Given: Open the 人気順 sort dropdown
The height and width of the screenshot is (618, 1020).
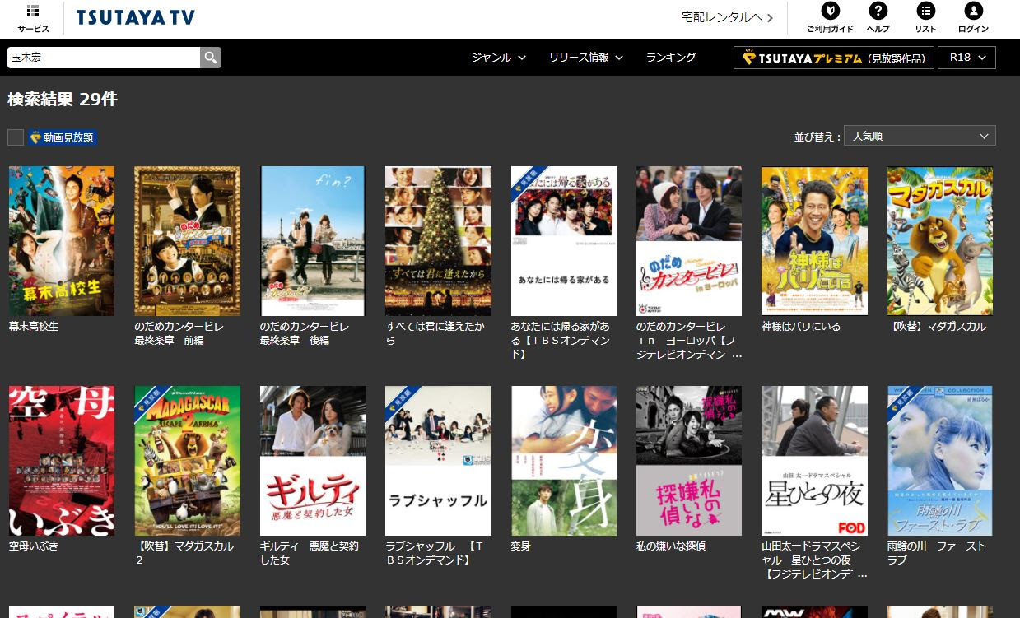Looking at the screenshot, I should coord(920,136).
